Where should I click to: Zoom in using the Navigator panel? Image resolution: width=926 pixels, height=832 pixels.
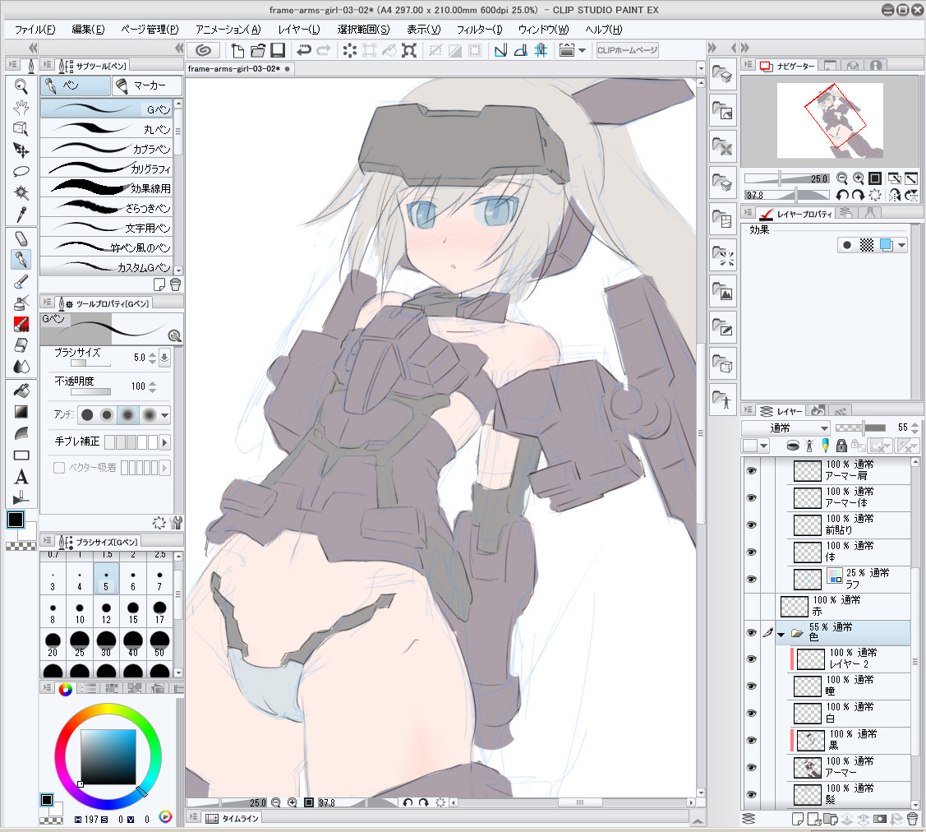(859, 178)
